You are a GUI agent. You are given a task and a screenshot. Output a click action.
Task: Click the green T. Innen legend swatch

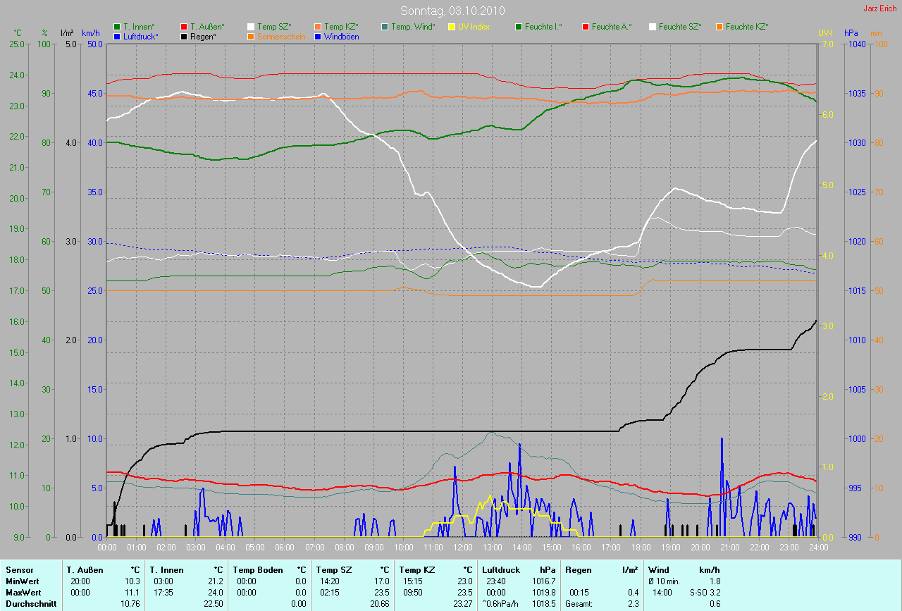(x=117, y=27)
